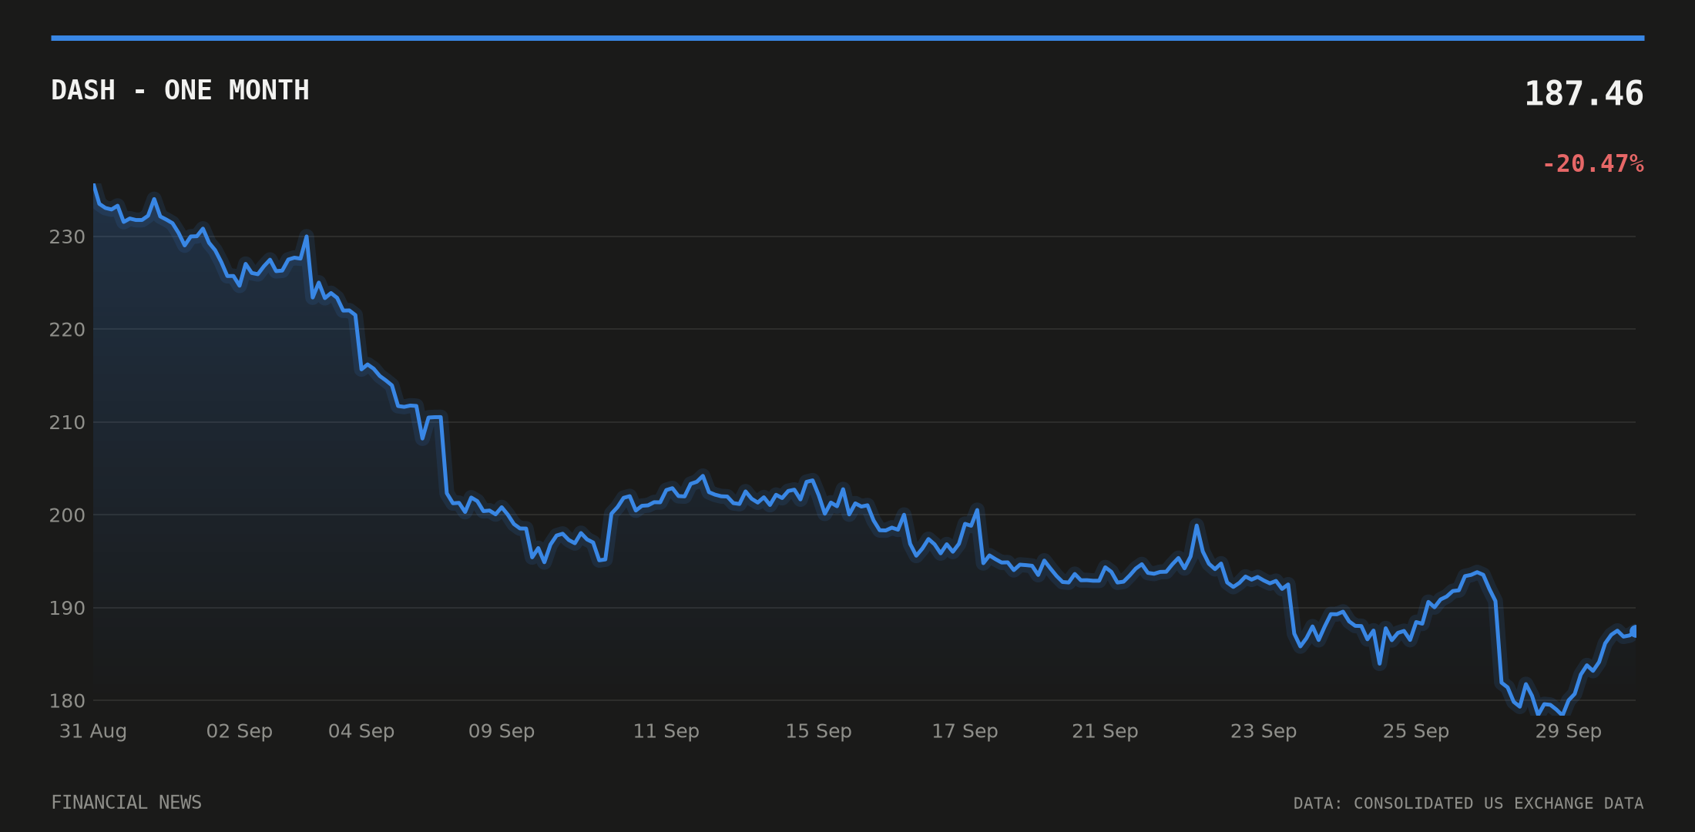Click the -20.47% change figure

coord(1593,164)
